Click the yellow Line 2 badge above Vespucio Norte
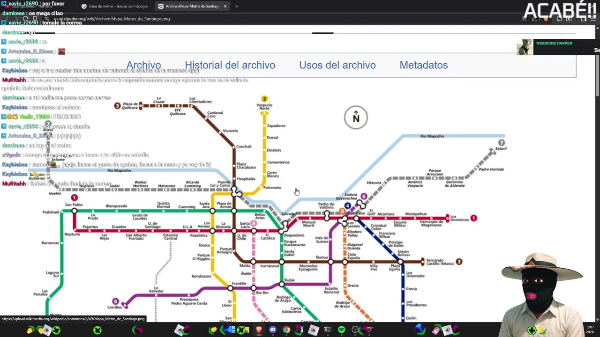600x337 pixels. click(264, 99)
